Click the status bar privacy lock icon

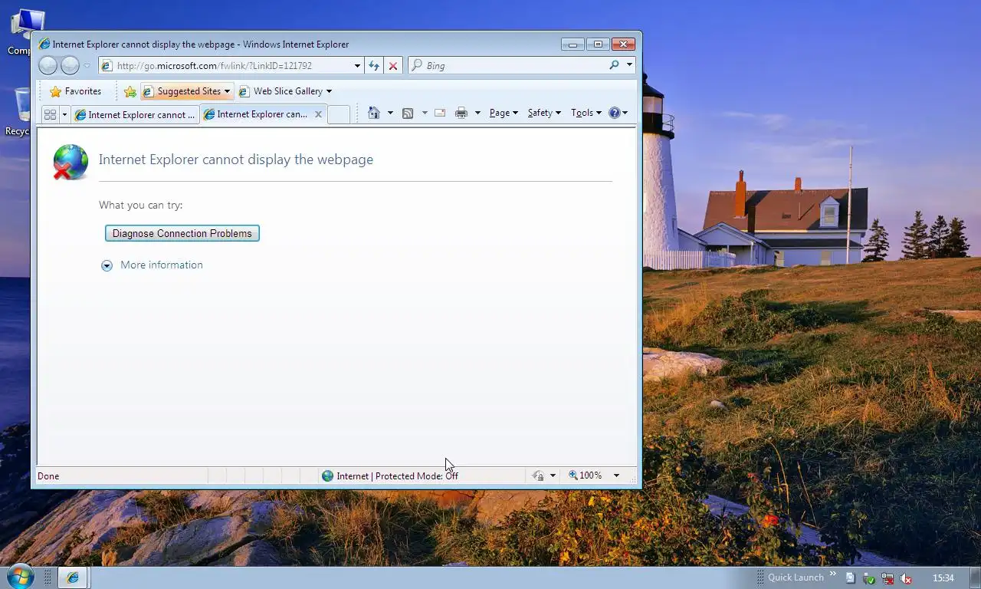point(539,475)
